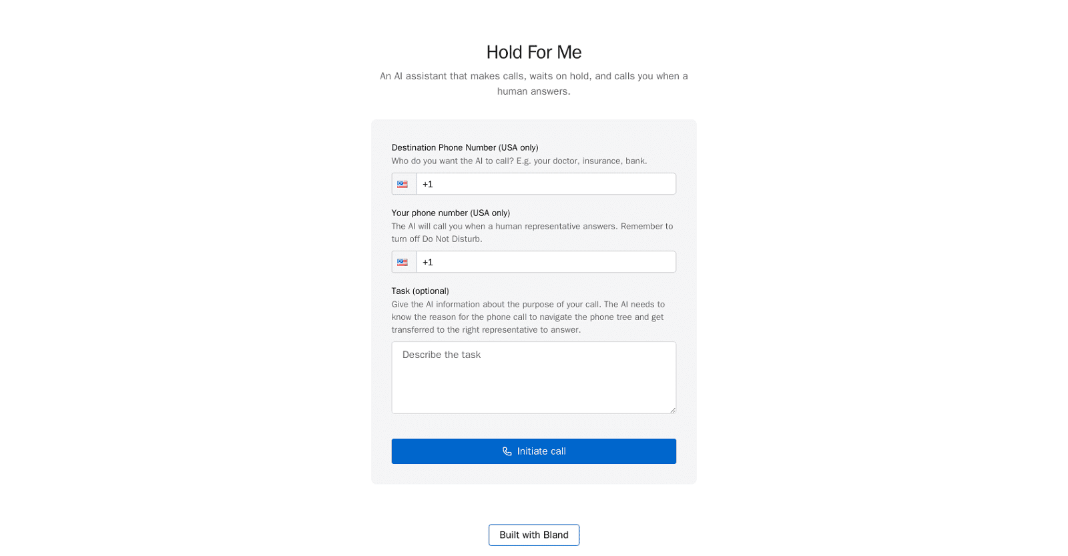Image resolution: width=1068 pixels, height=556 pixels.
Task: Click the Destination Phone Number label
Action: click(x=465, y=147)
